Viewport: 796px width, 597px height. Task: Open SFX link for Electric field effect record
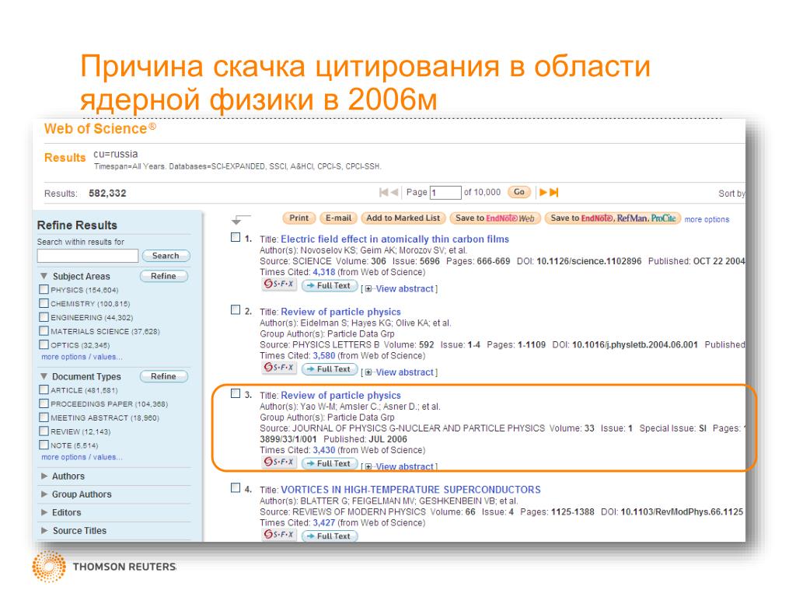tap(279, 285)
